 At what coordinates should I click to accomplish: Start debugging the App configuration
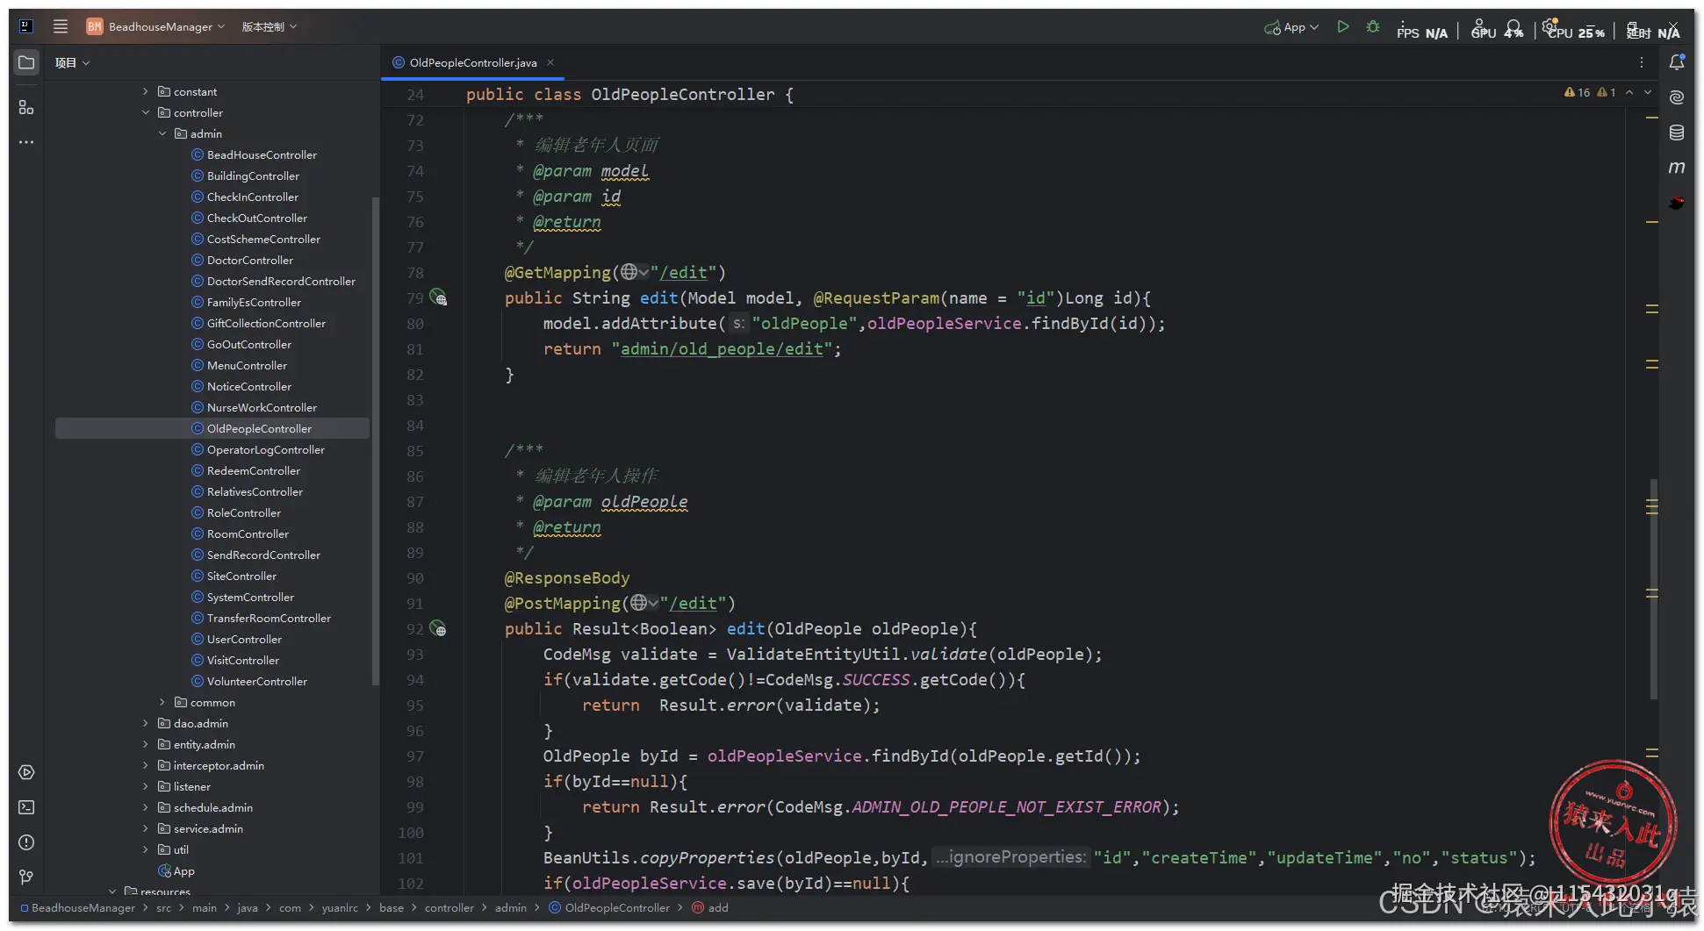point(1373,27)
